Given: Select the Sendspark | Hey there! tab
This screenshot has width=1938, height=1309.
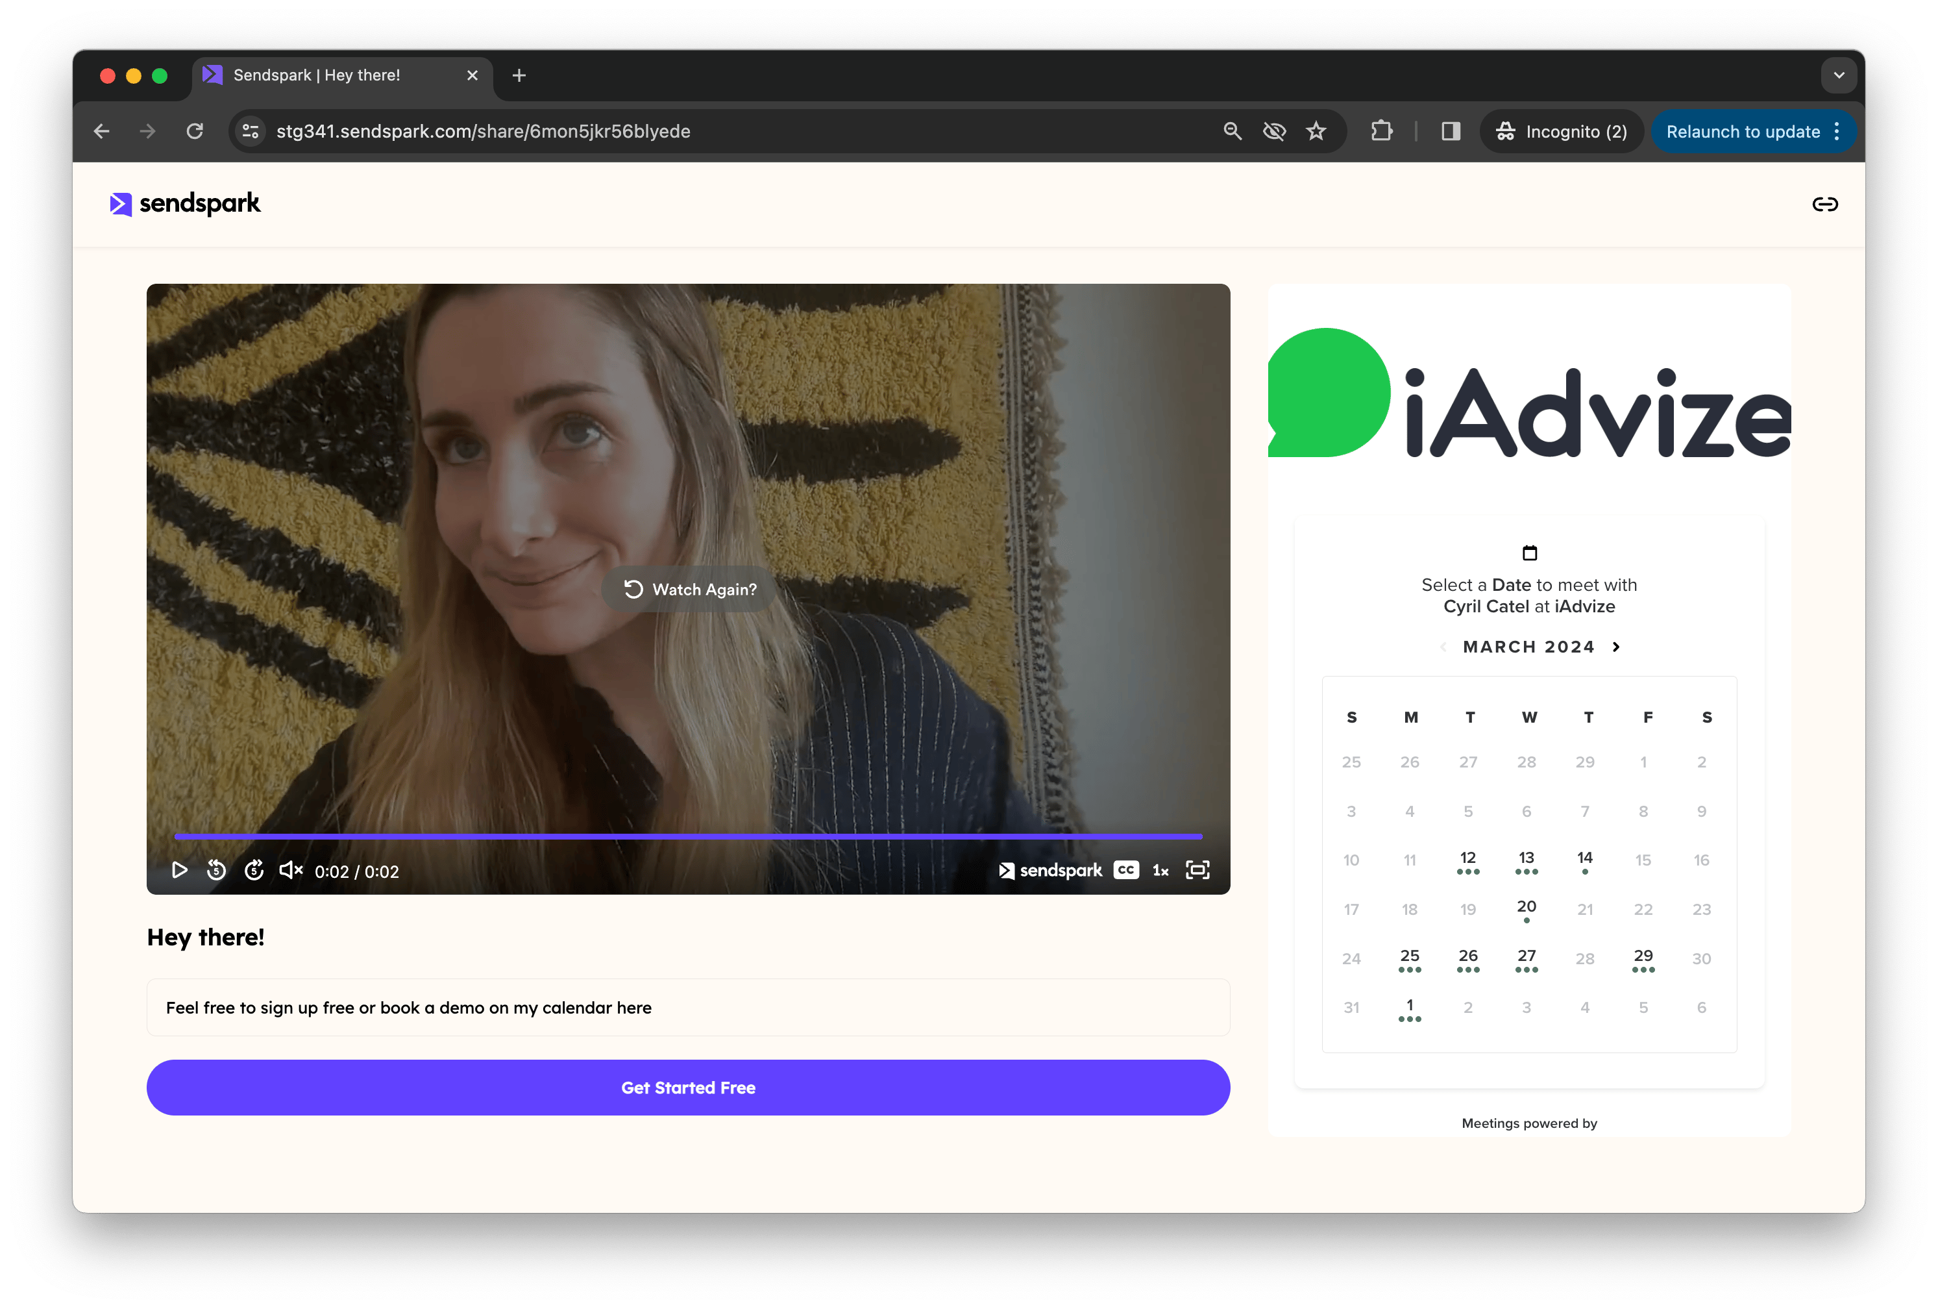Looking at the screenshot, I should 342,75.
